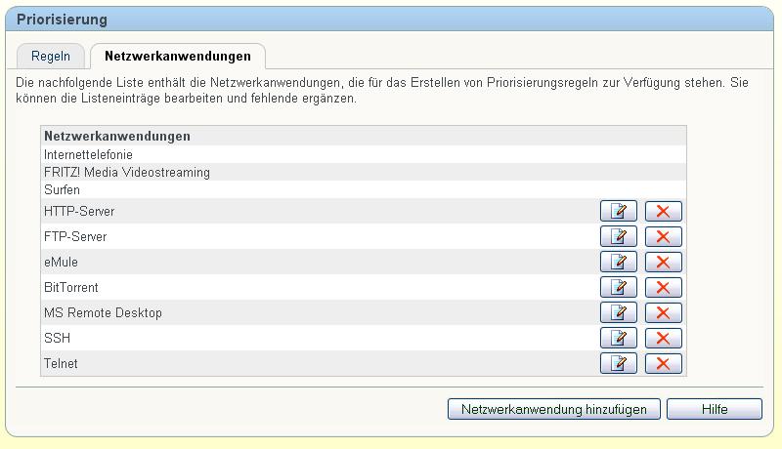The height and width of the screenshot is (449, 782).
Task: Remove the FTP-Server application
Action: tap(663, 236)
